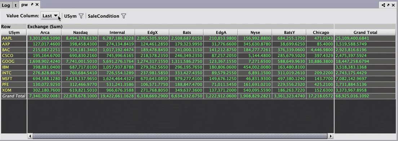Sort by the Nasdaq column header

[x=80, y=32]
